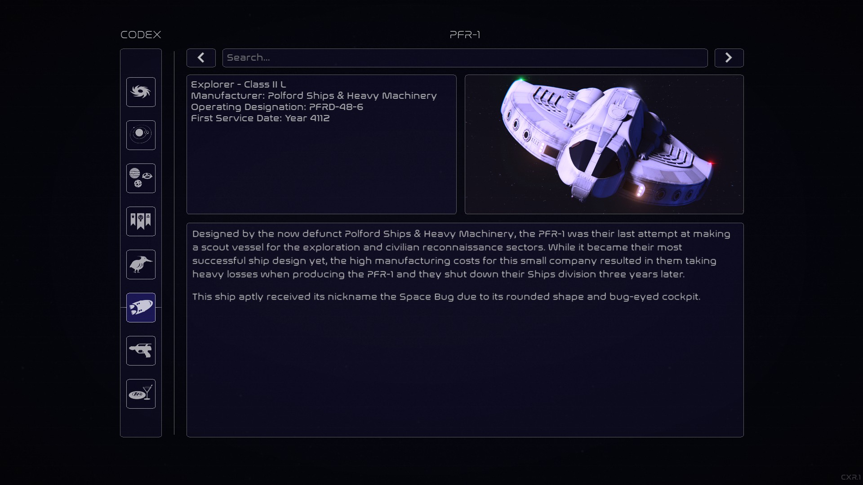Click First Service Date Year 4112
The width and height of the screenshot is (863, 485).
click(260, 118)
